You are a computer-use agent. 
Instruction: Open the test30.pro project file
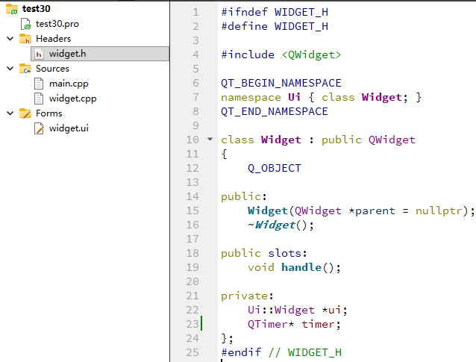click(57, 24)
